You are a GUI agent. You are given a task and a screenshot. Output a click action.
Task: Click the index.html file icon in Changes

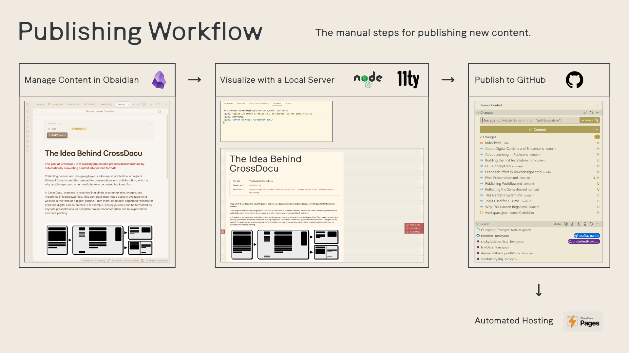482,143
